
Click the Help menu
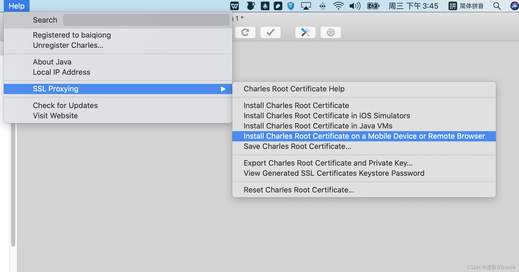point(17,6)
